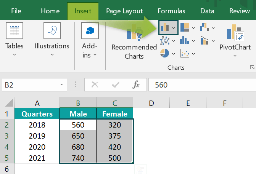Select the cell containing 2018

point(37,125)
